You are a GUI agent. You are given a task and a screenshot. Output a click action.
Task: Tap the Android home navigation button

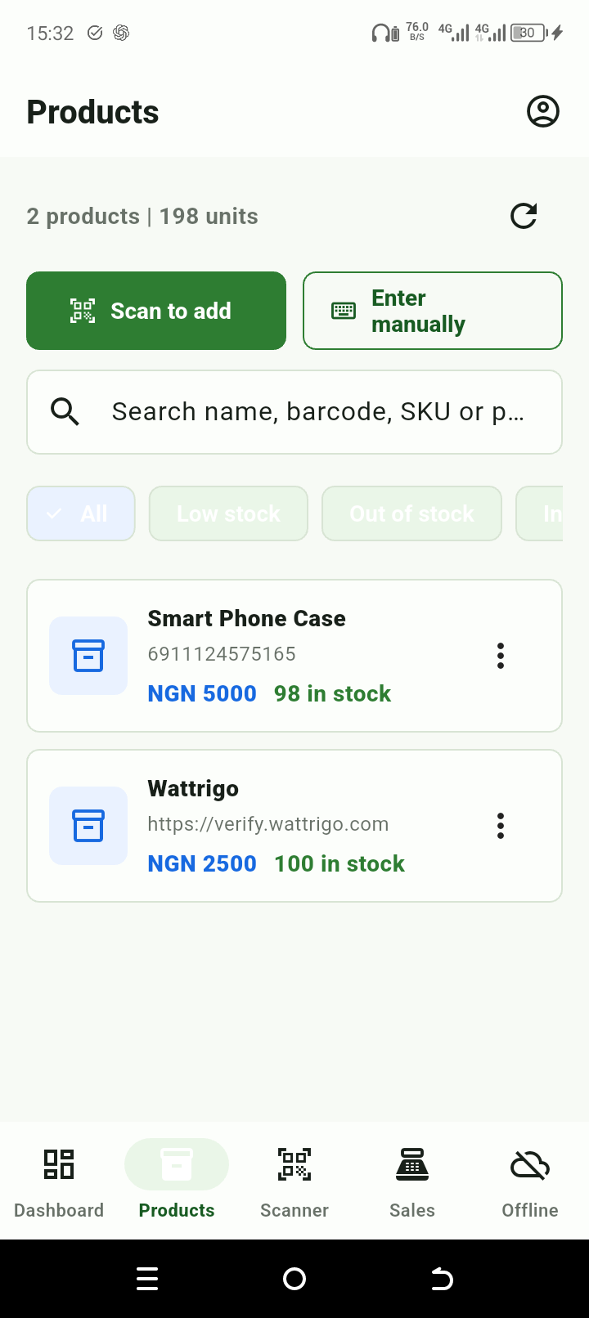pos(294,1279)
